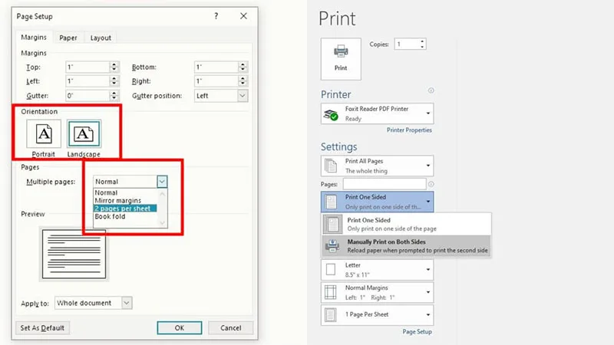
Task: Click the Page Setup help question mark
Action: [216, 16]
